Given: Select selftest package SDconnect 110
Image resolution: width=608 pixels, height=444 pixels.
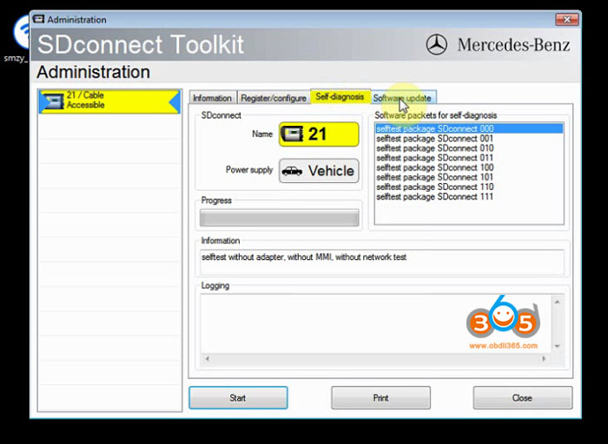Looking at the screenshot, I should tap(469, 186).
